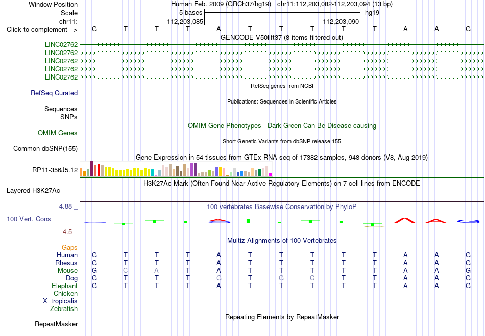This screenshot has width=485, height=336.
Task: Open the 'Short Genetic Variants from dbSNP' title
Action: (282, 141)
